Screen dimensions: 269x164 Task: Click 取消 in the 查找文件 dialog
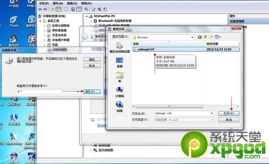(x=229, y=120)
